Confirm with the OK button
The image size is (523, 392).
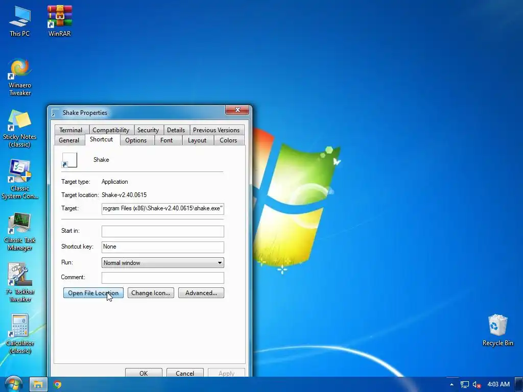tap(144, 373)
